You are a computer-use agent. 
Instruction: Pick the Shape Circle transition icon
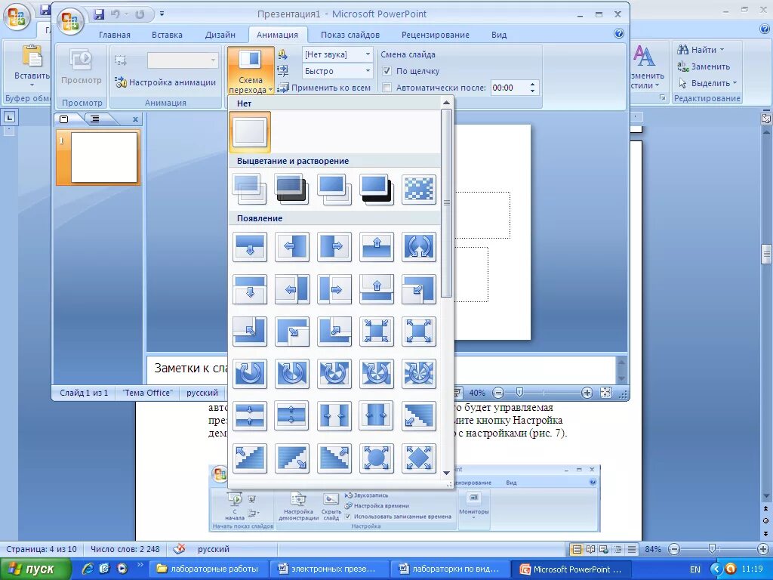[377, 458]
